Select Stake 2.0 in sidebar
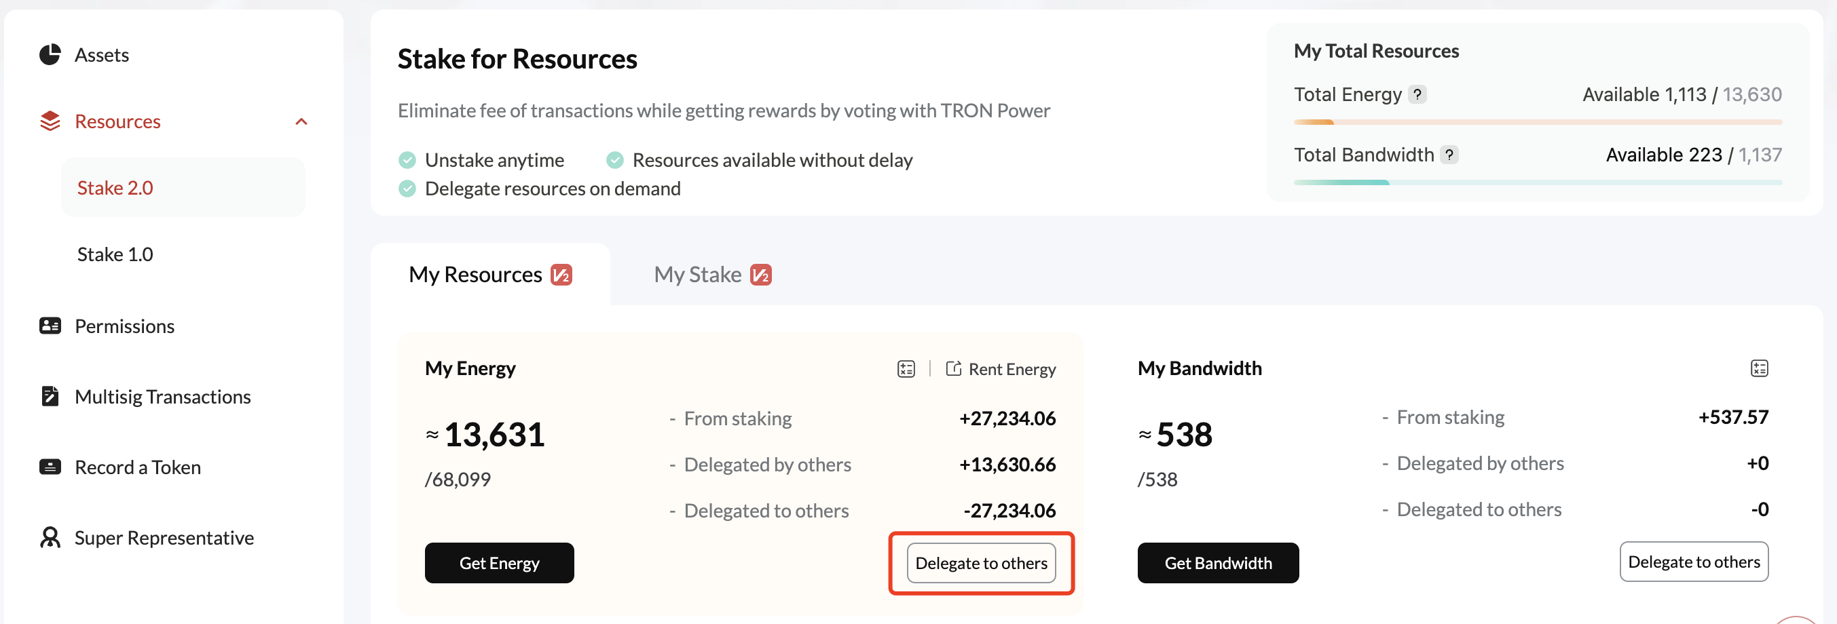Image resolution: width=1837 pixels, height=624 pixels. [x=183, y=188]
